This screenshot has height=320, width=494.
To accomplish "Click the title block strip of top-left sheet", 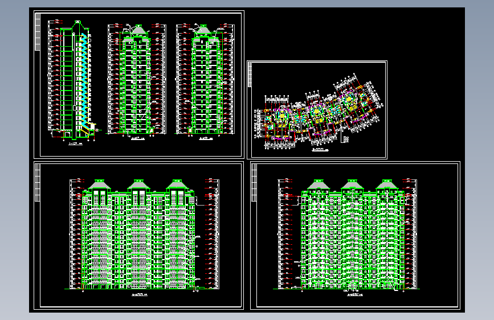I will tap(38, 32).
